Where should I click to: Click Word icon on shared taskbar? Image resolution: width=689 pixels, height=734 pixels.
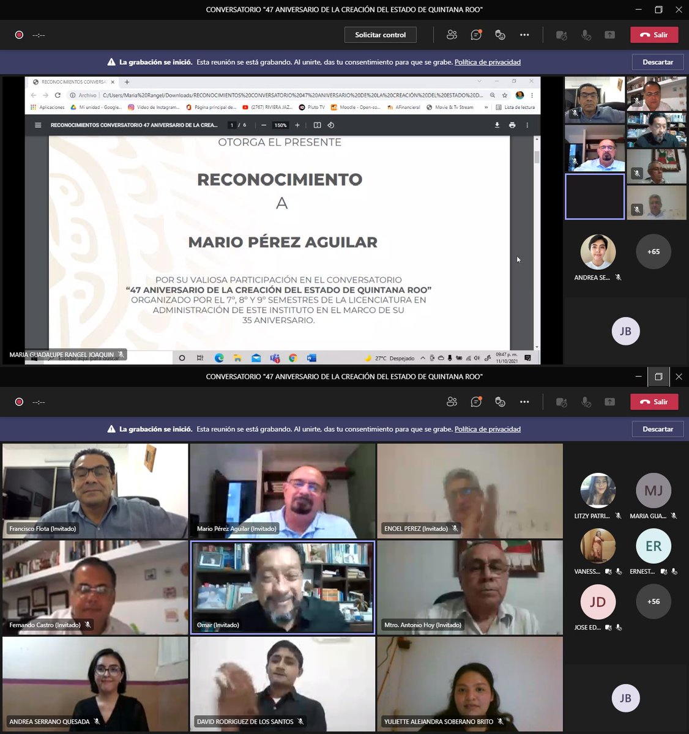pyautogui.click(x=311, y=358)
